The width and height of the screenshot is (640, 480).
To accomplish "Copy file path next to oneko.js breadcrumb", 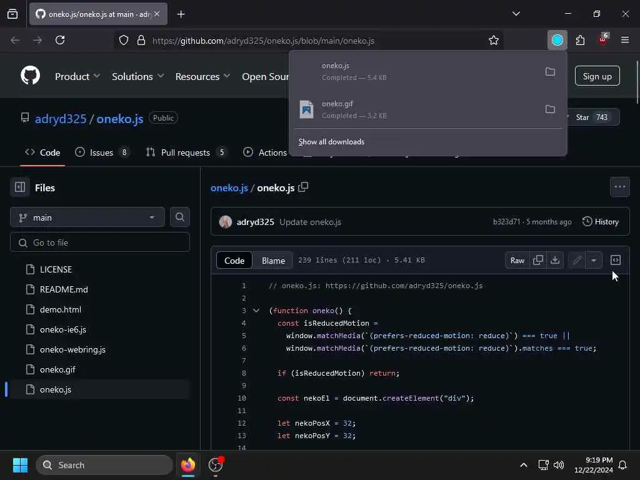I will coord(303,187).
